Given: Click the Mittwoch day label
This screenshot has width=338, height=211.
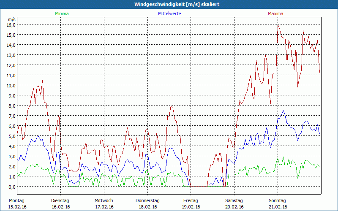Looking at the screenshot, I should (104, 201).
